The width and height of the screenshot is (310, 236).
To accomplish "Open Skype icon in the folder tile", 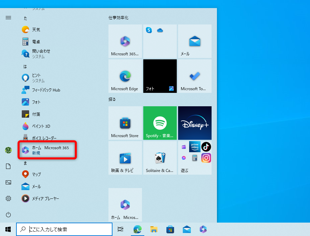I will pos(149,30).
